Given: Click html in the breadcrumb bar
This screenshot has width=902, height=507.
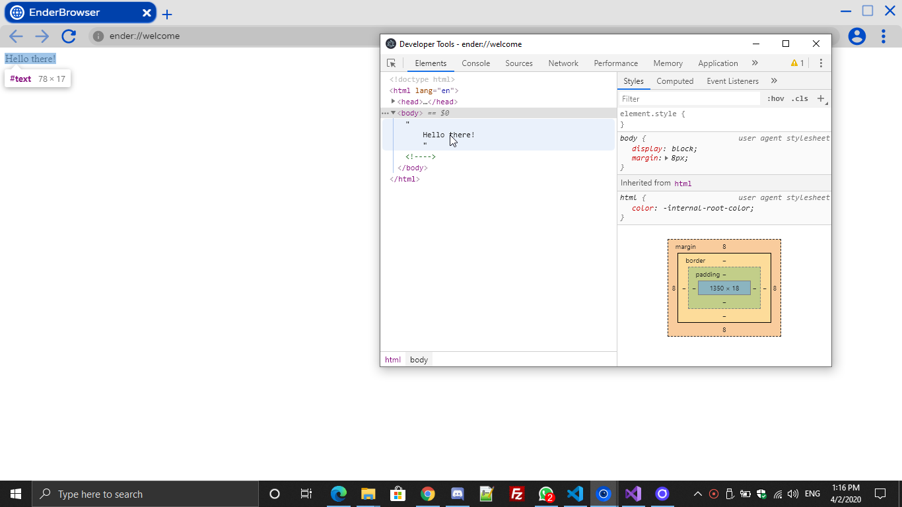Looking at the screenshot, I should (x=393, y=360).
